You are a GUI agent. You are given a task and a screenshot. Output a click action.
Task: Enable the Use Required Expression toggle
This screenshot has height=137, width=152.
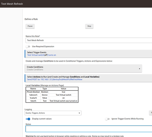tap(28, 47)
